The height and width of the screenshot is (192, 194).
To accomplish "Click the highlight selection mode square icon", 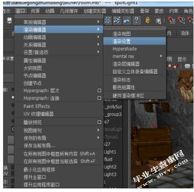I will [158, 20].
